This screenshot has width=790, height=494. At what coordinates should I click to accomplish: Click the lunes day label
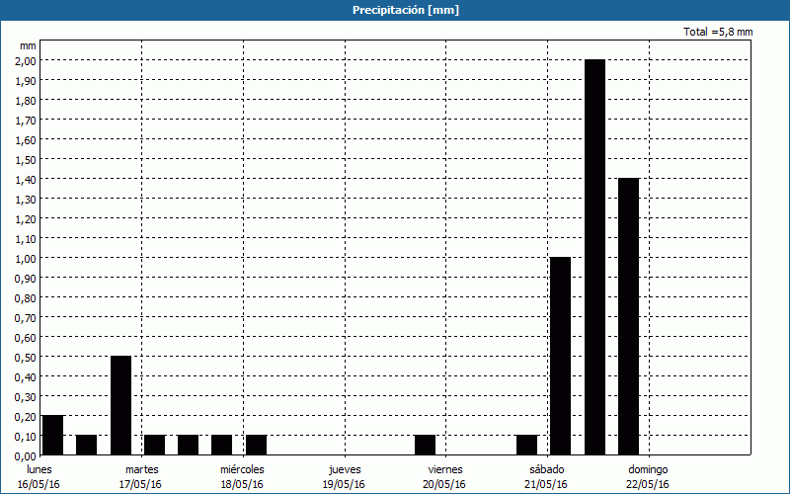pyautogui.click(x=39, y=469)
